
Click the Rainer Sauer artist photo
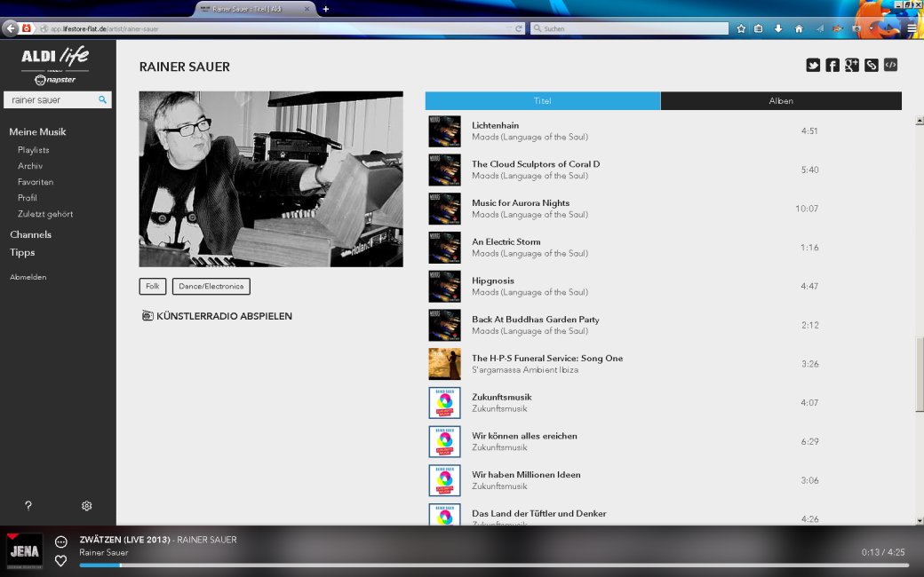click(x=271, y=179)
